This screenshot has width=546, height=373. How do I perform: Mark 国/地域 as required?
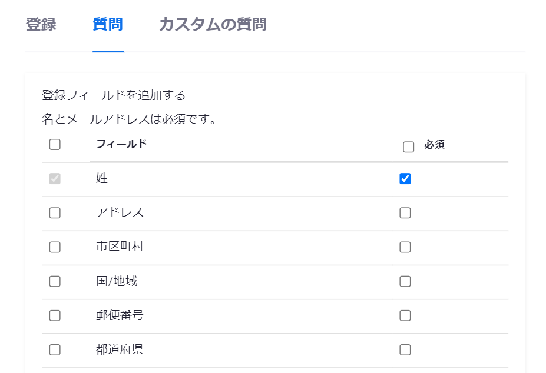(x=405, y=281)
